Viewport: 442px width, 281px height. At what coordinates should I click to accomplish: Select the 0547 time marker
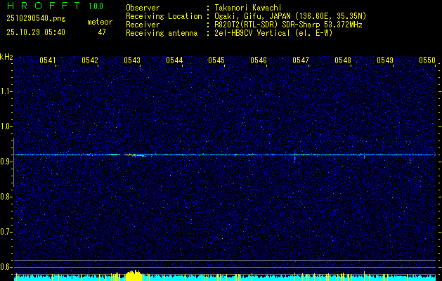tap(301, 61)
